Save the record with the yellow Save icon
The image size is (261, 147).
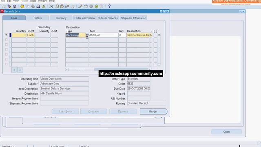[22, 7]
